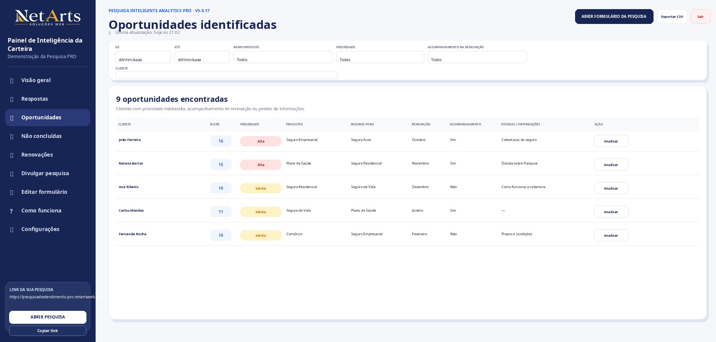
Task: Click the Cliente column header
Action: [x=125, y=124]
